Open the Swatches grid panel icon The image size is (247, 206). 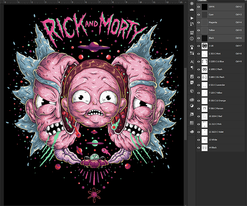point(192,123)
